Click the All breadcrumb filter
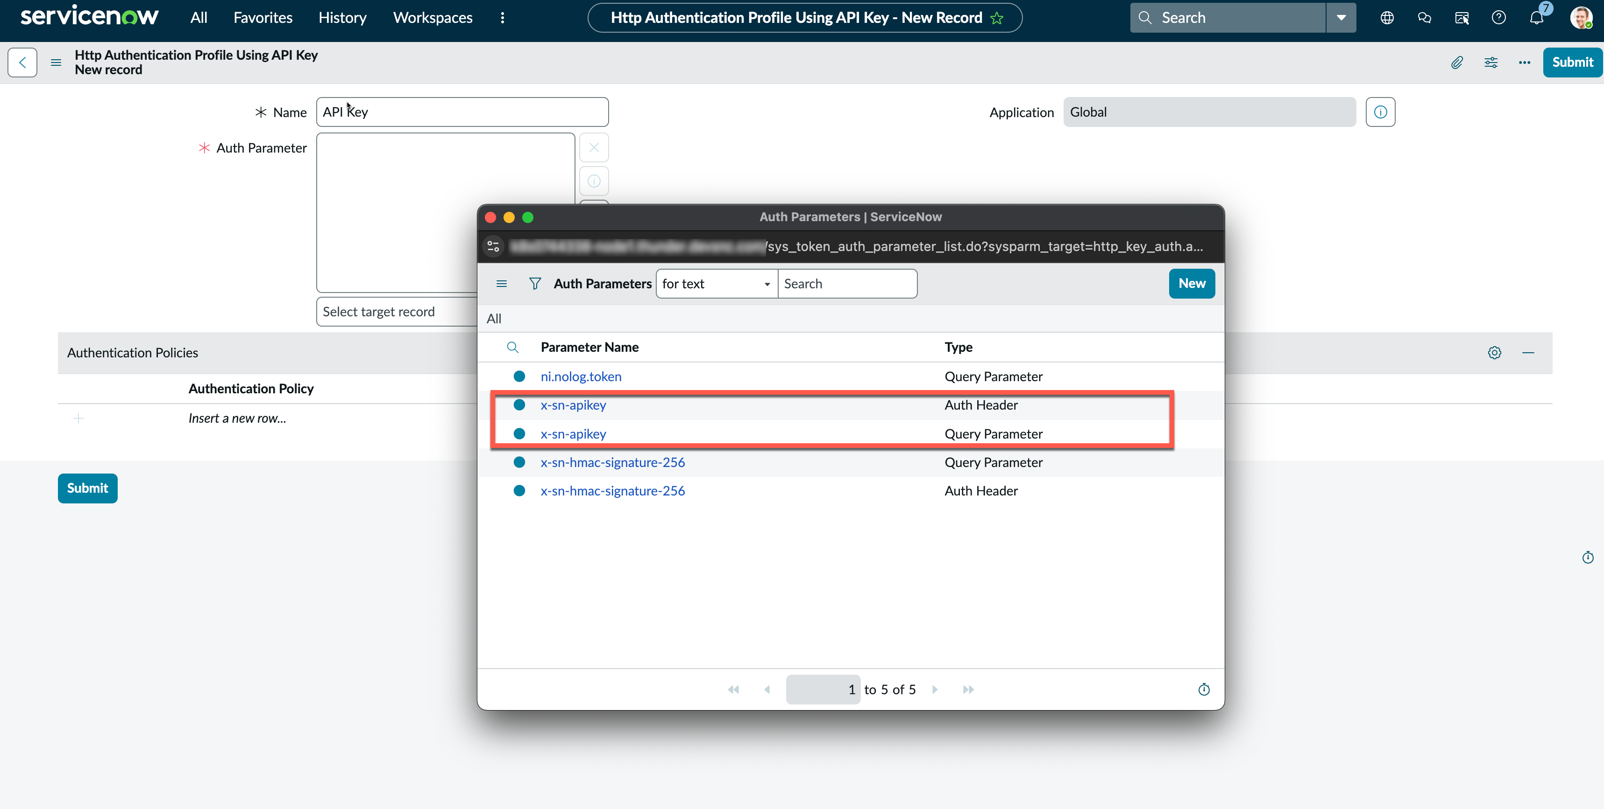 coord(494,318)
